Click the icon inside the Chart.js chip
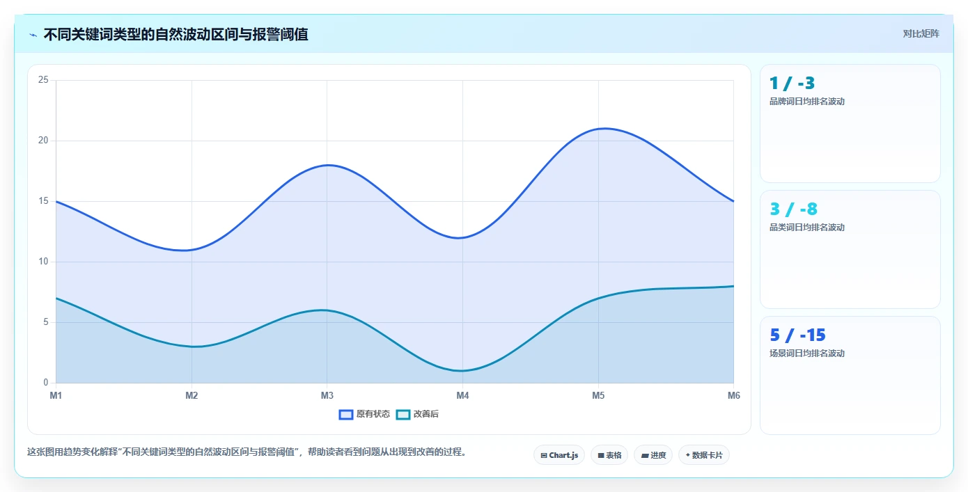This screenshot has width=968, height=492. pos(544,456)
